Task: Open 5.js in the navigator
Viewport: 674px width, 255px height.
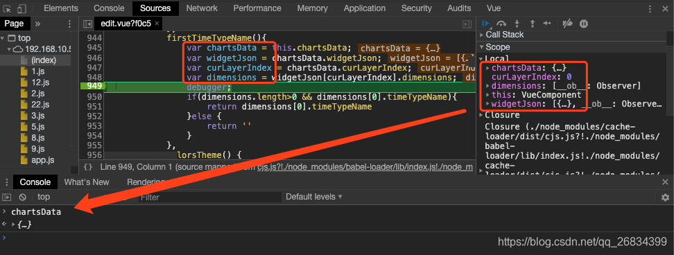Action: pos(37,127)
